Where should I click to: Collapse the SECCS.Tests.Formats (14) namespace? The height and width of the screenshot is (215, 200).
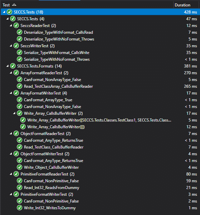click(7, 66)
